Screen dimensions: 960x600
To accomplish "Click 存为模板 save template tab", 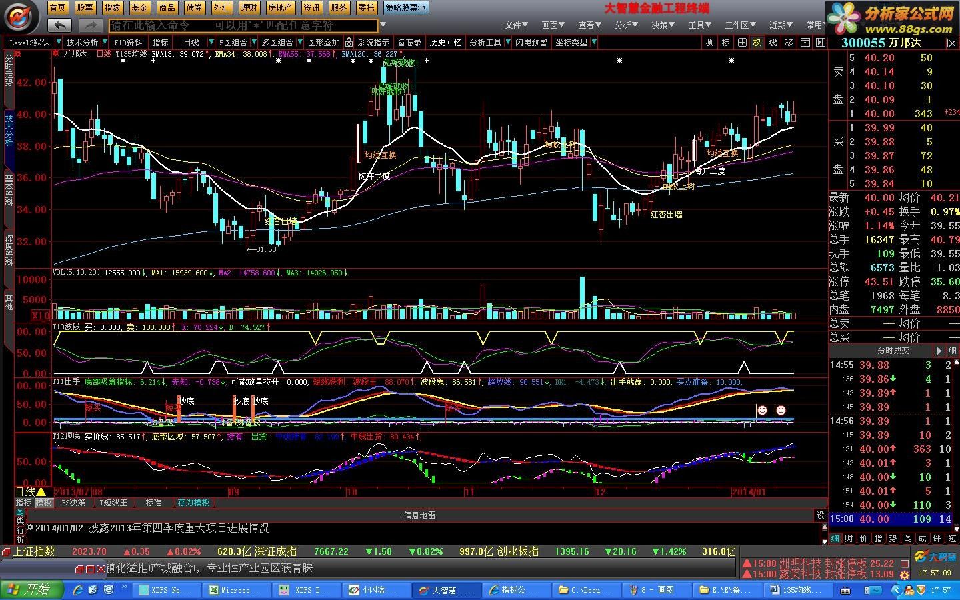I will pos(193,503).
